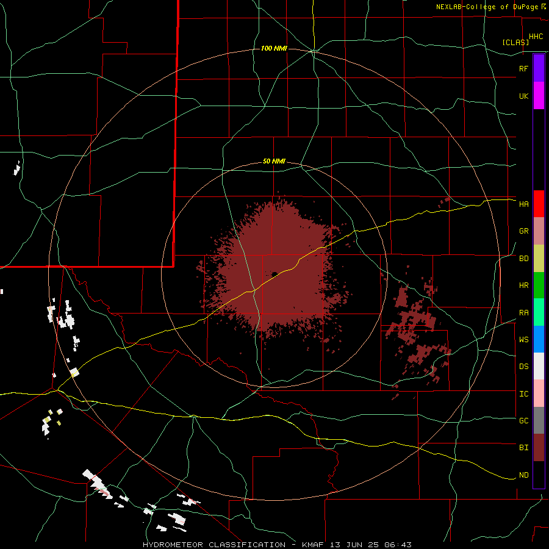The image size is (549, 549).
Task: Click the HYDROMETEOR CLASSIFICATION title text
Action: click(x=214, y=545)
